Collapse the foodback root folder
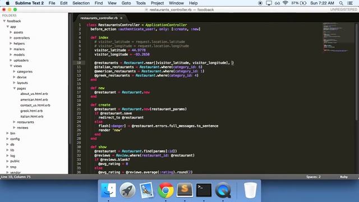 (x=4, y=21)
